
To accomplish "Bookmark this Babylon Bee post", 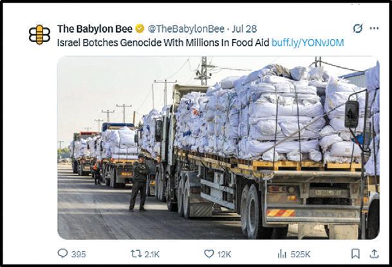I will click(355, 253).
